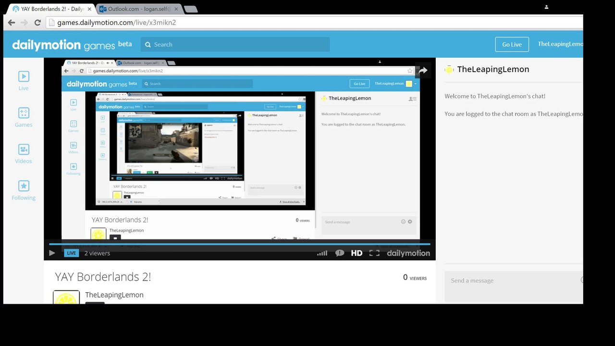Viewport: 615px width, 346px height.
Task: Click the lemon avatar in the chat header
Action: tap(449, 70)
